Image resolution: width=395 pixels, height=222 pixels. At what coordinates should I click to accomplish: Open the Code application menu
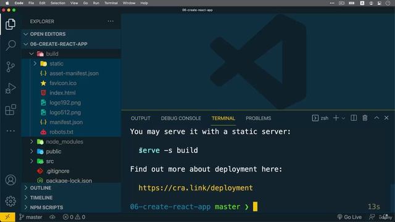[19, 3]
